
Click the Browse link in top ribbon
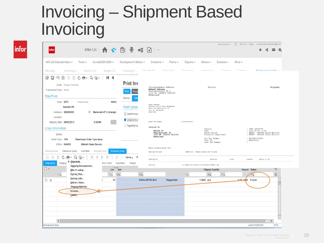tap(243, 44)
